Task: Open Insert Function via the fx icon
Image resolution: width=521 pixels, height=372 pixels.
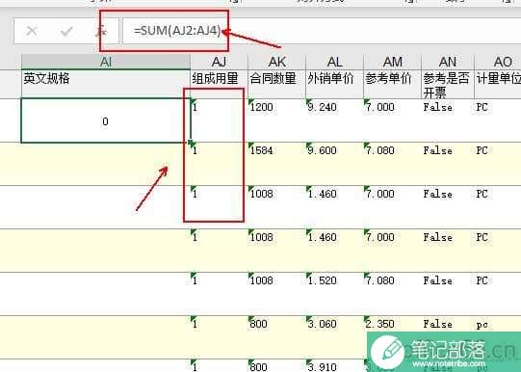Action: pyautogui.click(x=101, y=31)
